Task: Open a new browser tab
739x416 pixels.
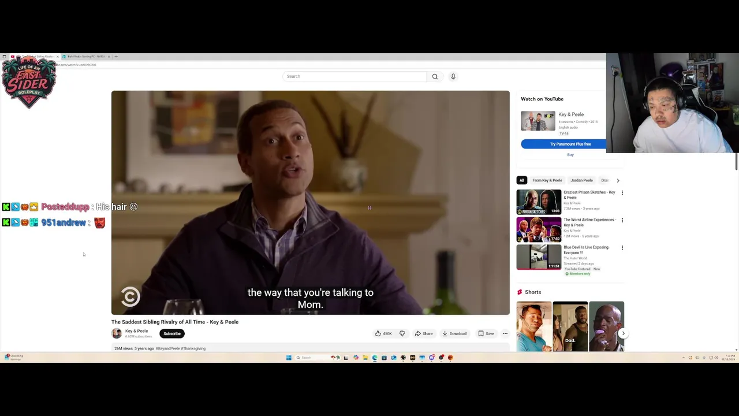Action: [x=116, y=57]
